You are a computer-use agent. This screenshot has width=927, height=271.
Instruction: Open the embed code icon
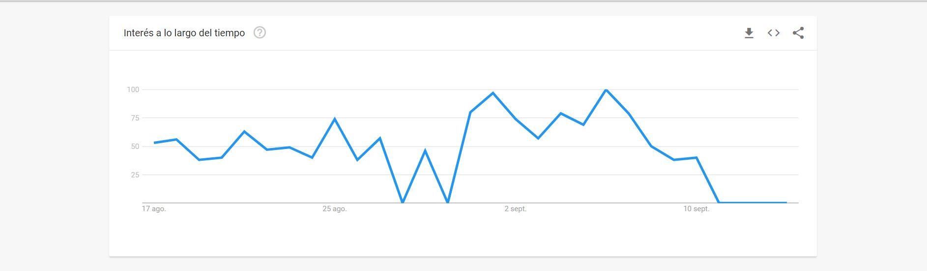(x=774, y=33)
